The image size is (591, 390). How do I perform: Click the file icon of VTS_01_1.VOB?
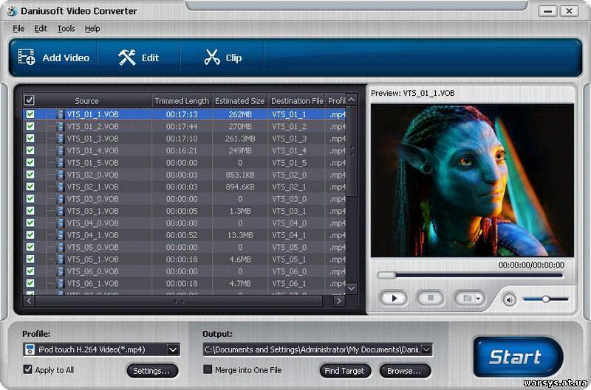[x=60, y=114]
